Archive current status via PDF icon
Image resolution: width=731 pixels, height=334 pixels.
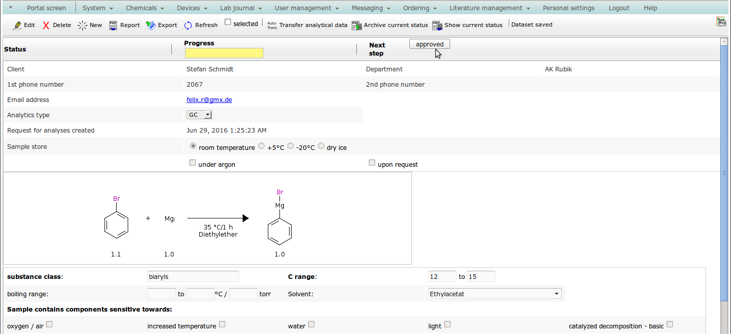point(356,25)
